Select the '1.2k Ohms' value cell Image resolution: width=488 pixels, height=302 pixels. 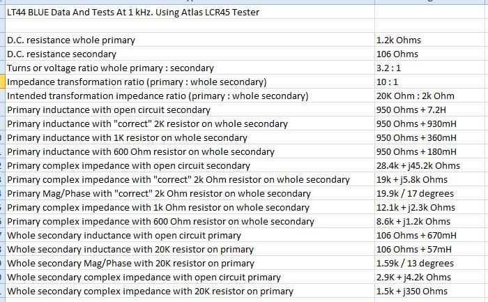coord(399,40)
